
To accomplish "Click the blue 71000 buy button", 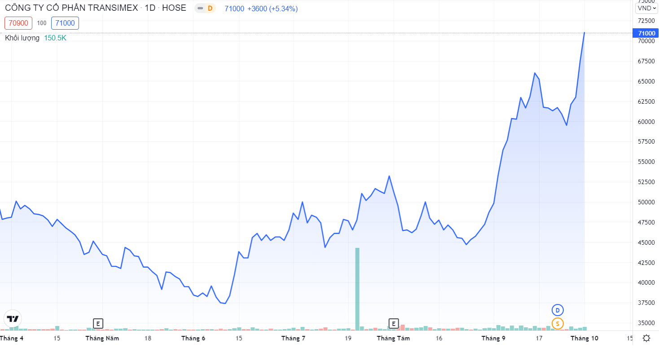I will pos(65,23).
